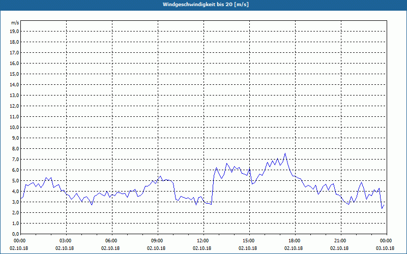Click the chart title Windgeschwindigkeit bis 20 [m/s]

click(x=206, y=5)
